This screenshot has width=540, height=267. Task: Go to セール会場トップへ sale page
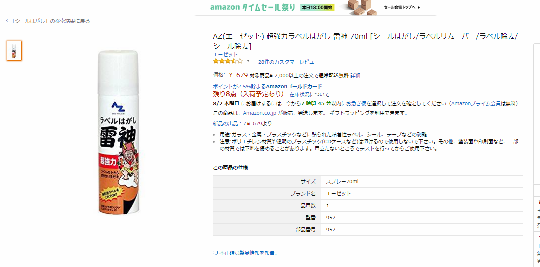pyautogui.click(x=400, y=7)
